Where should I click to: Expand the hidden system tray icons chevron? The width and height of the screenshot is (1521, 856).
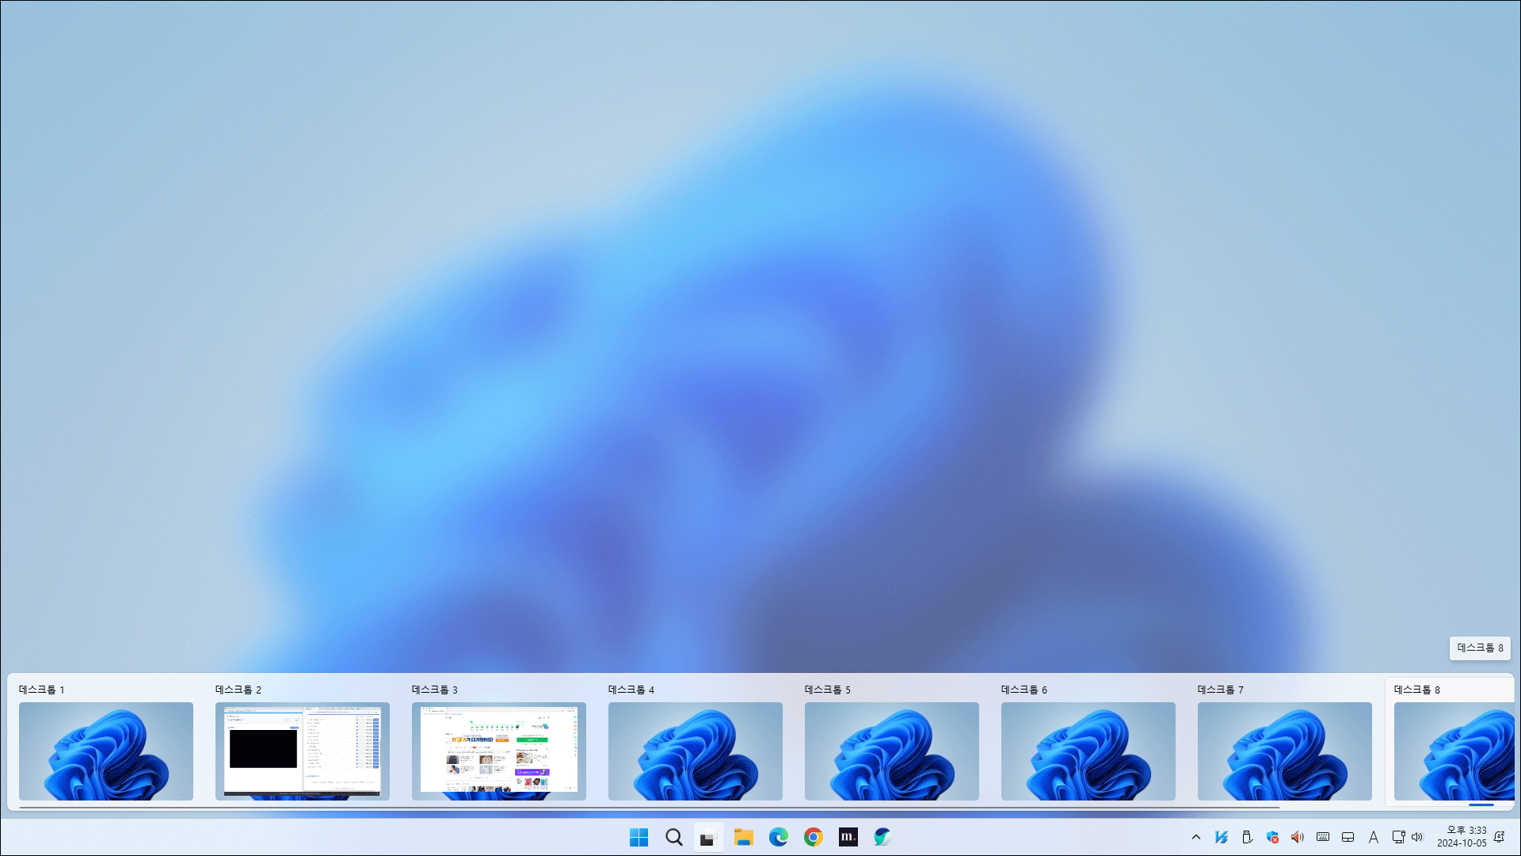point(1196,837)
